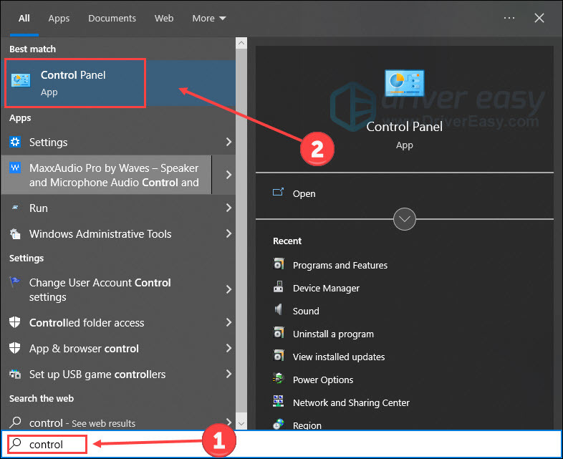Click the Power Options icon in Recent
This screenshot has width=563, height=459.
[279, 380]
